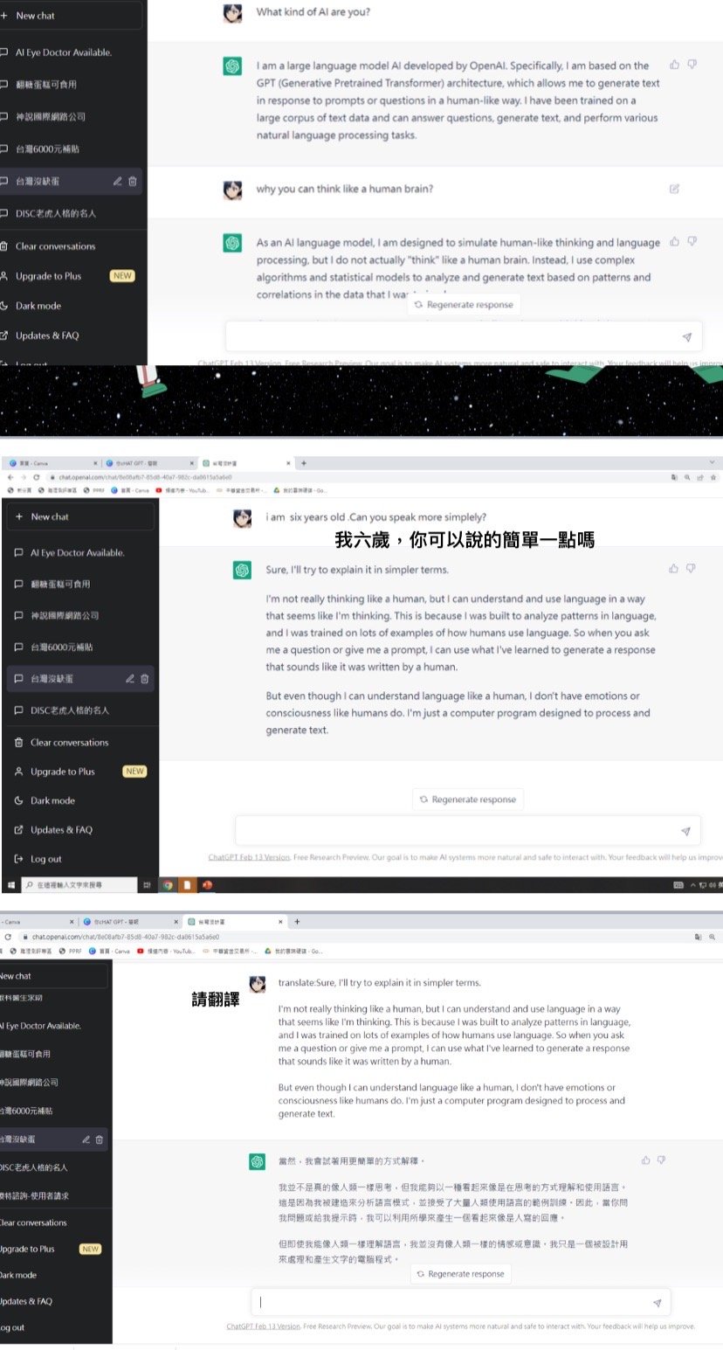Click the Windows Start button
The image size is (723, 1350).
(12, 885)
